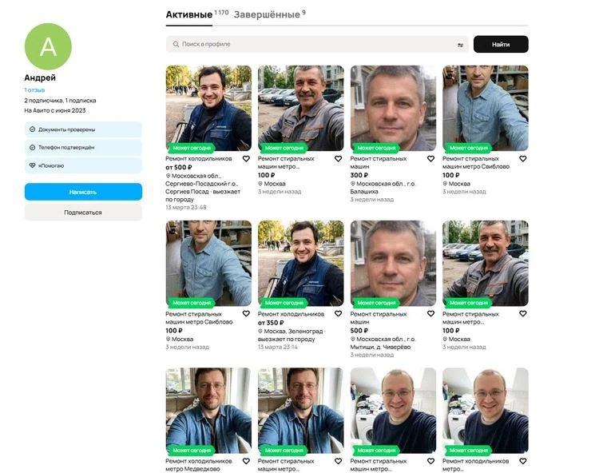Screen dimensions: 607x473
Task: Click the text 2 подписчика, 1 подписка
Action: coord(60,101)
